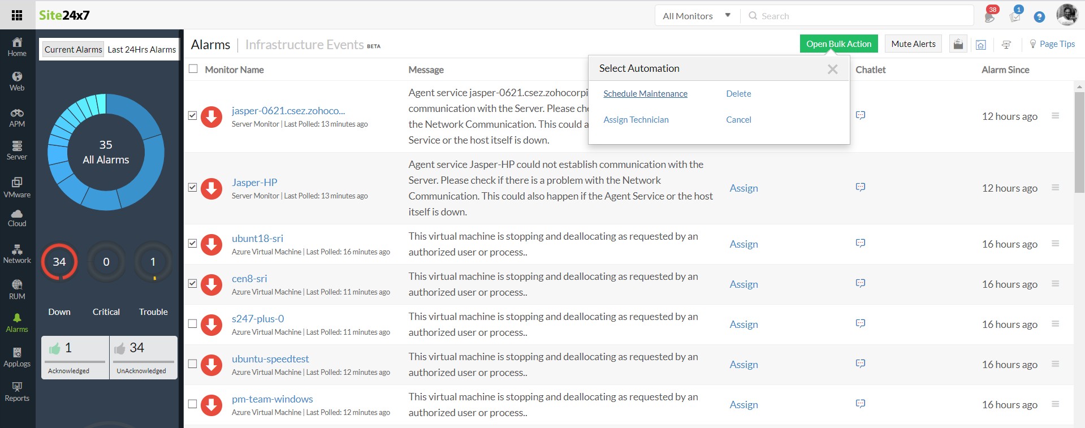Image resolution: width=1085 pixels, height=428 pixels.
Task: Open the row menu for s247-plus-0
Action: tap(1055, 323)
